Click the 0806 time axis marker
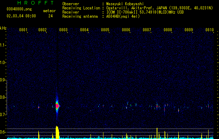This screenshot has height=139, width=219. 126,30
